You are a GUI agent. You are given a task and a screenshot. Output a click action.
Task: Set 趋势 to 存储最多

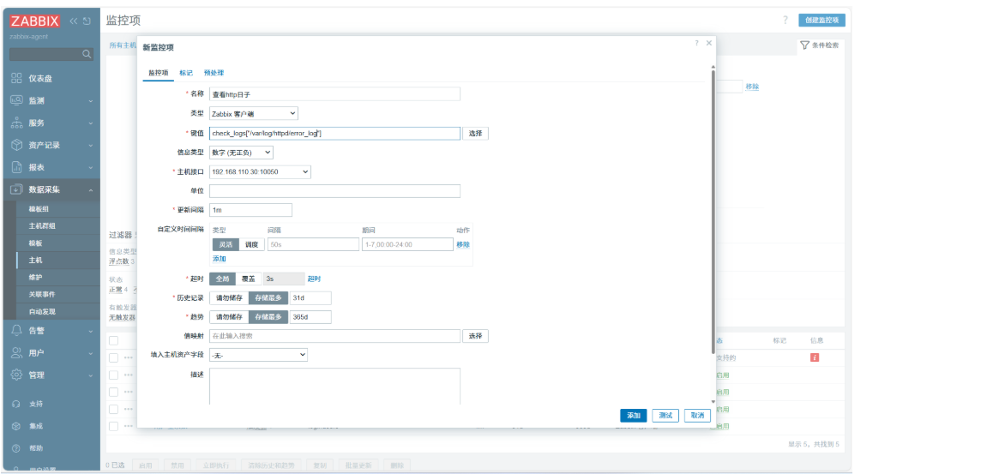tap(269, 317)
